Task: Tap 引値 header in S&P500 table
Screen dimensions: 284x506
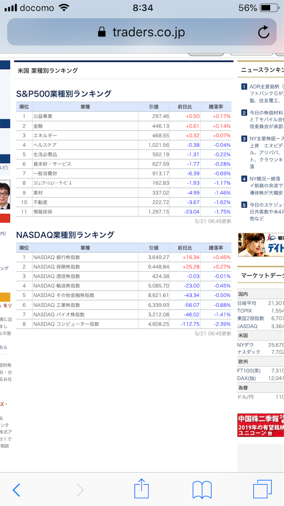Action: click(154, 107)
